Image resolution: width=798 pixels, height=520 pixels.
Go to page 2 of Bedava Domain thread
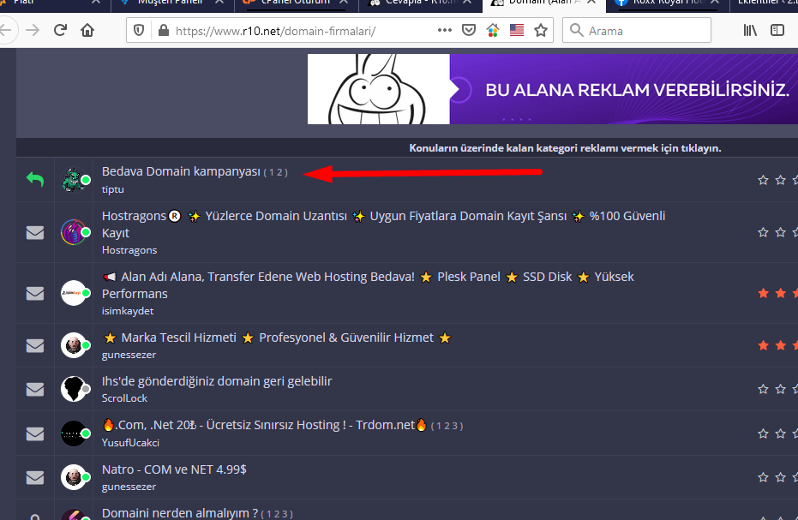tap(280, 172)
